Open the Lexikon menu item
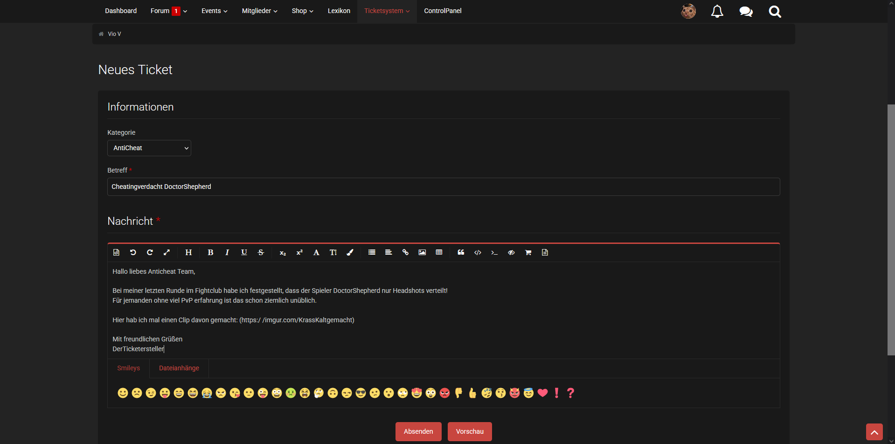Image resolution: width=895 pixels, height=444 pixels. 339,11
